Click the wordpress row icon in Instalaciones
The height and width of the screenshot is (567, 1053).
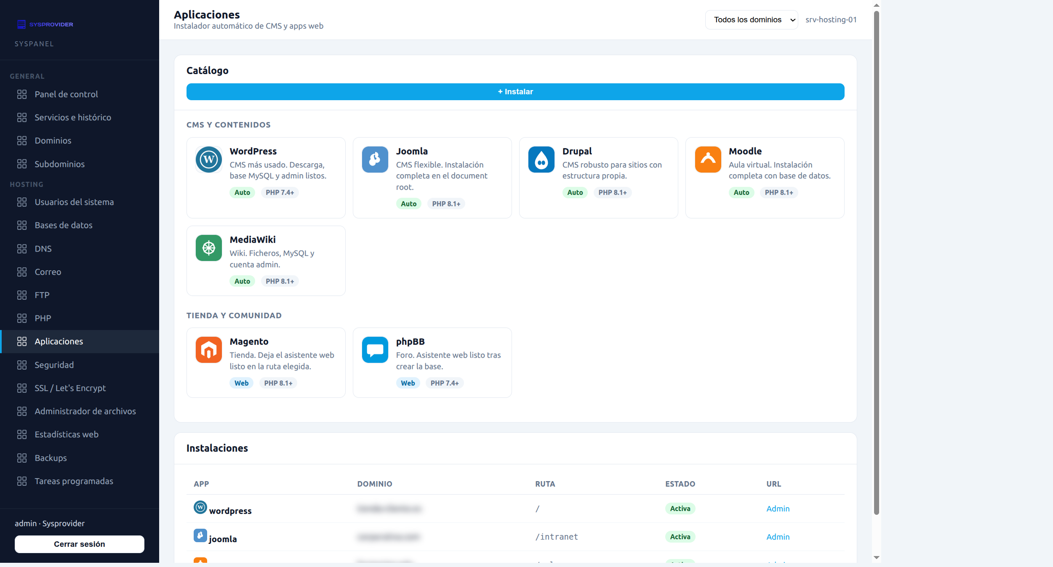(x=200, y=507)
